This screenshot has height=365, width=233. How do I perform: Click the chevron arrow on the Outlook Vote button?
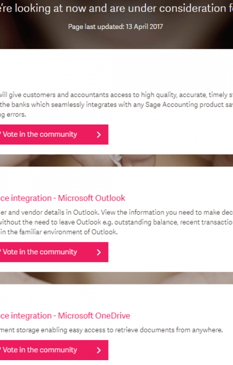(x=99, y=252)
